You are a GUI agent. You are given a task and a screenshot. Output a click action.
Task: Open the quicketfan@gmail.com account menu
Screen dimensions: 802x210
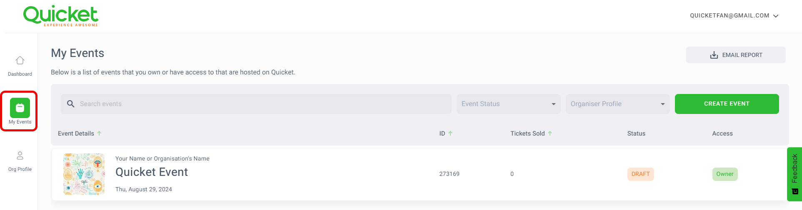734,16
